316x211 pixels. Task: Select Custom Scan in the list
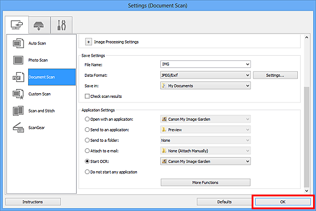point(39,94)
